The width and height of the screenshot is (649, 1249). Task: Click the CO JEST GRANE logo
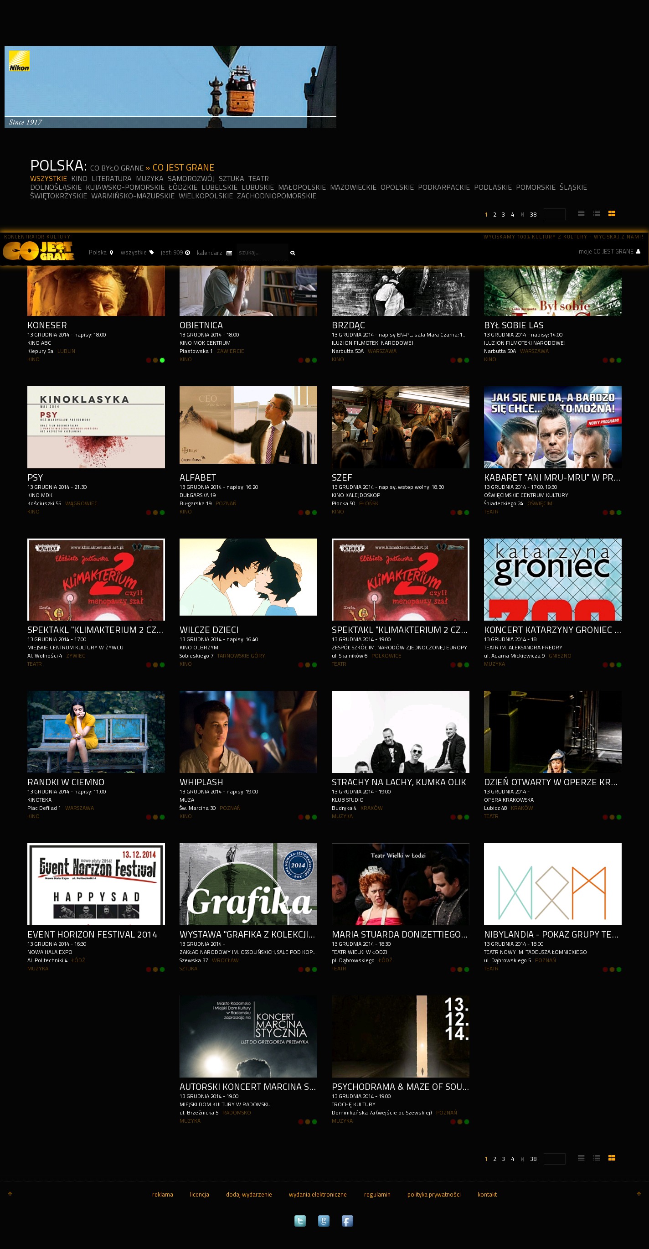coord(39,251)
